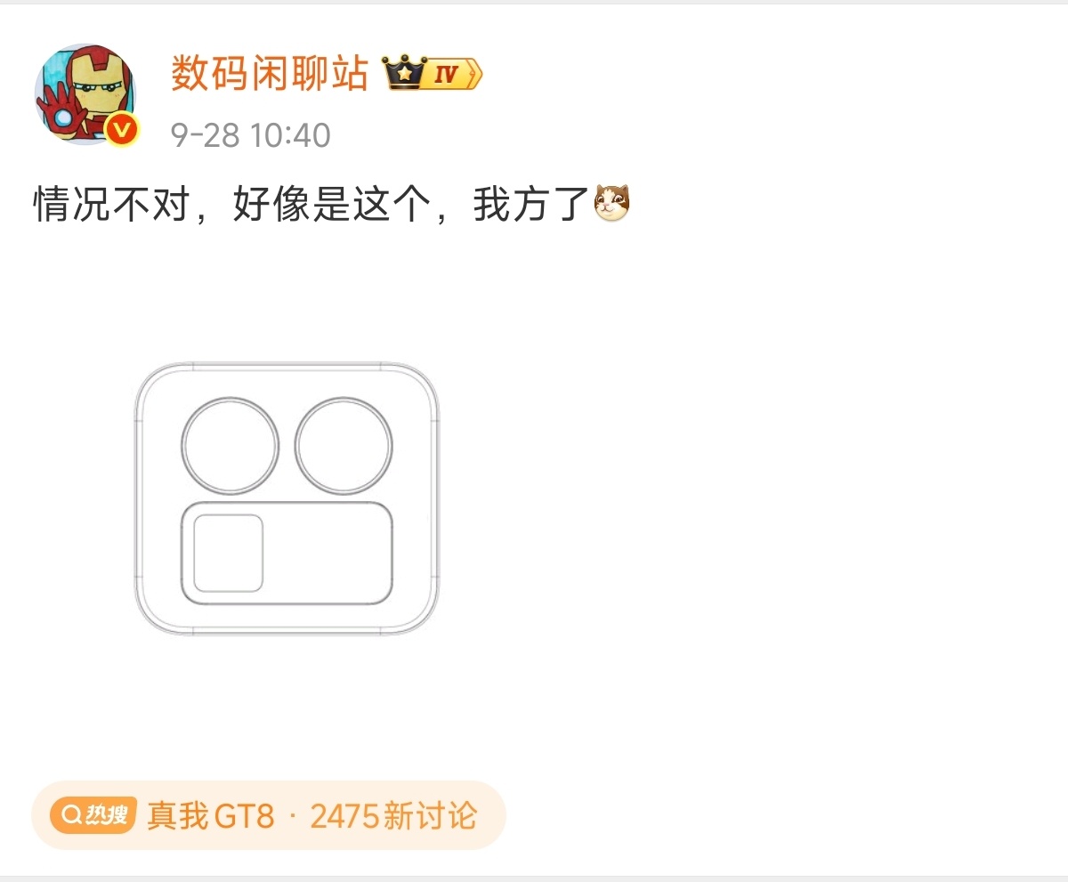Open the Iron Man profile avatar
The width and height of the screenshot is (1068, 882).
[85, 93]
